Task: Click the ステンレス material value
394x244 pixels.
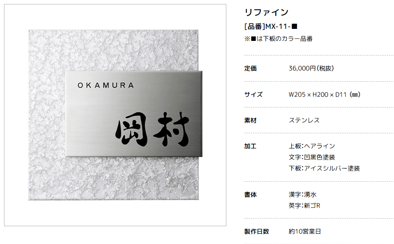Action: coord(304,120)
